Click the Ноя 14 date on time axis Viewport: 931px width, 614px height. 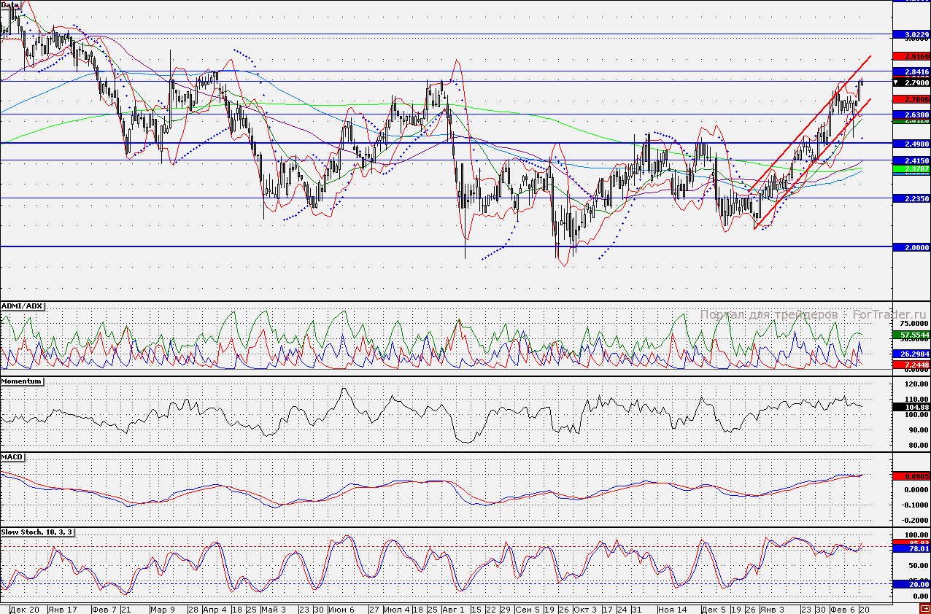pos(673,609)
